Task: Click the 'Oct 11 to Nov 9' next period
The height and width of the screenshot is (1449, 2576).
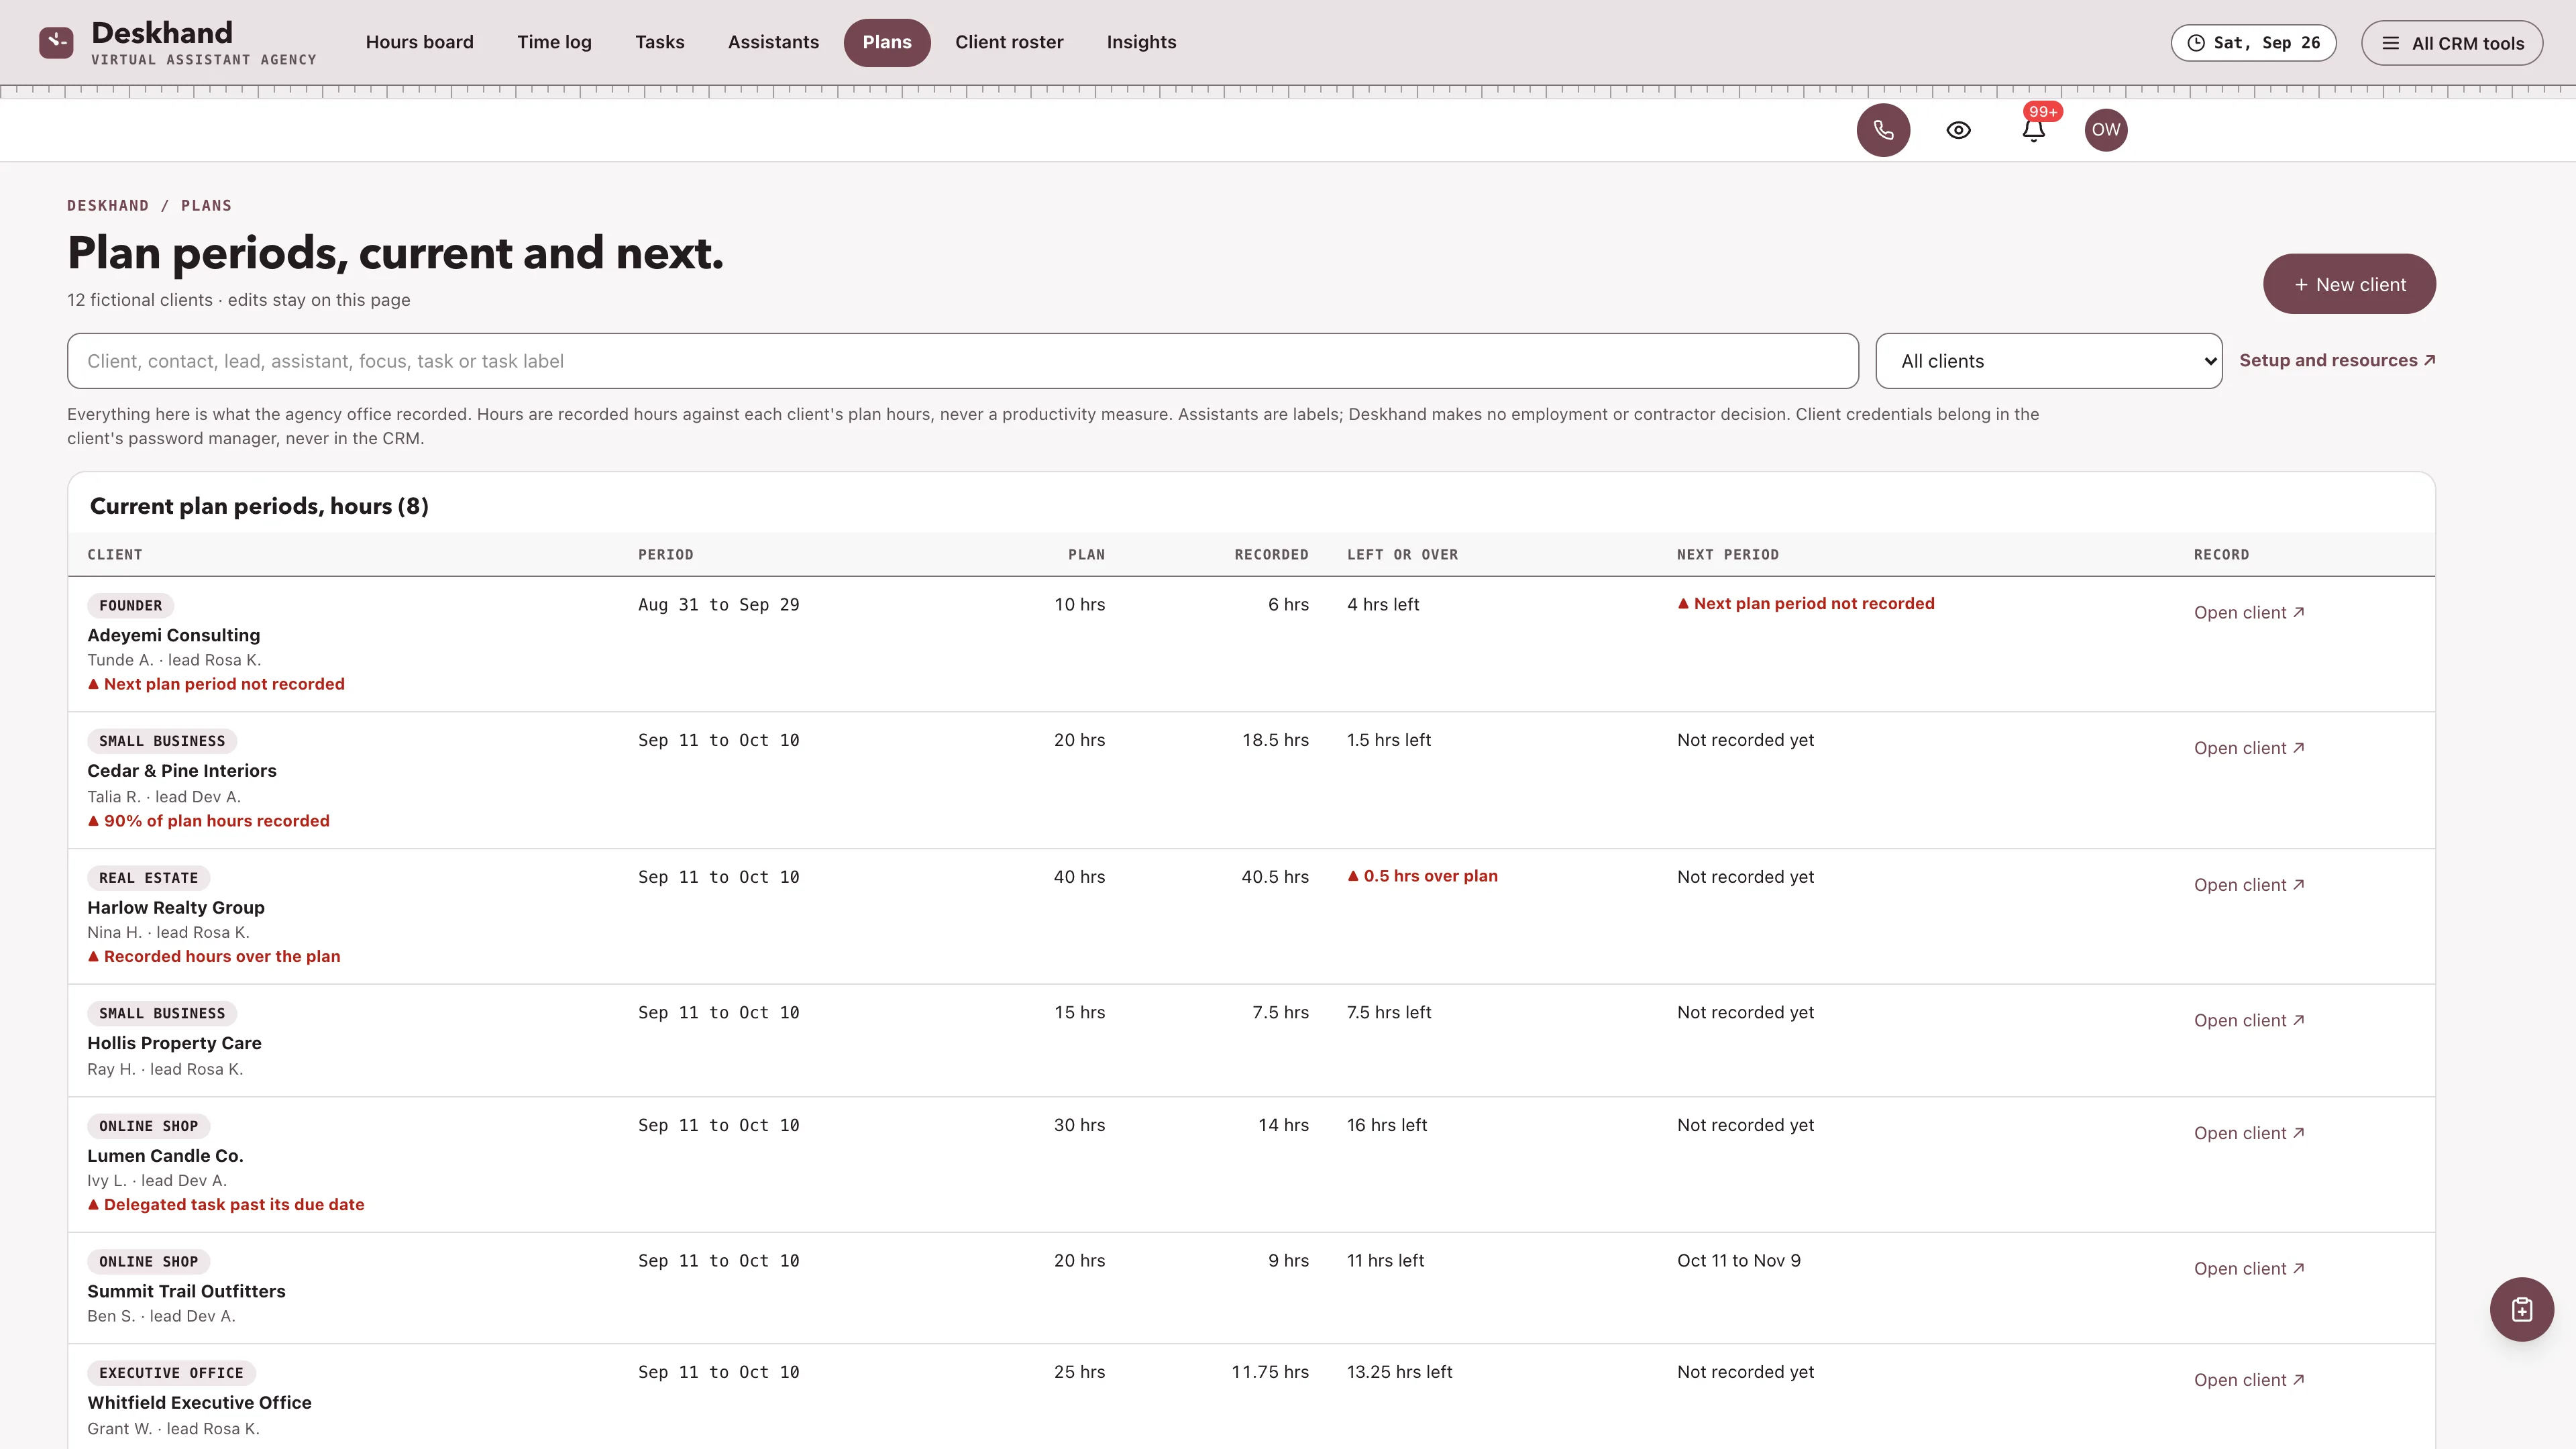Action: pyautogui.click(x=1738, y=1261)
